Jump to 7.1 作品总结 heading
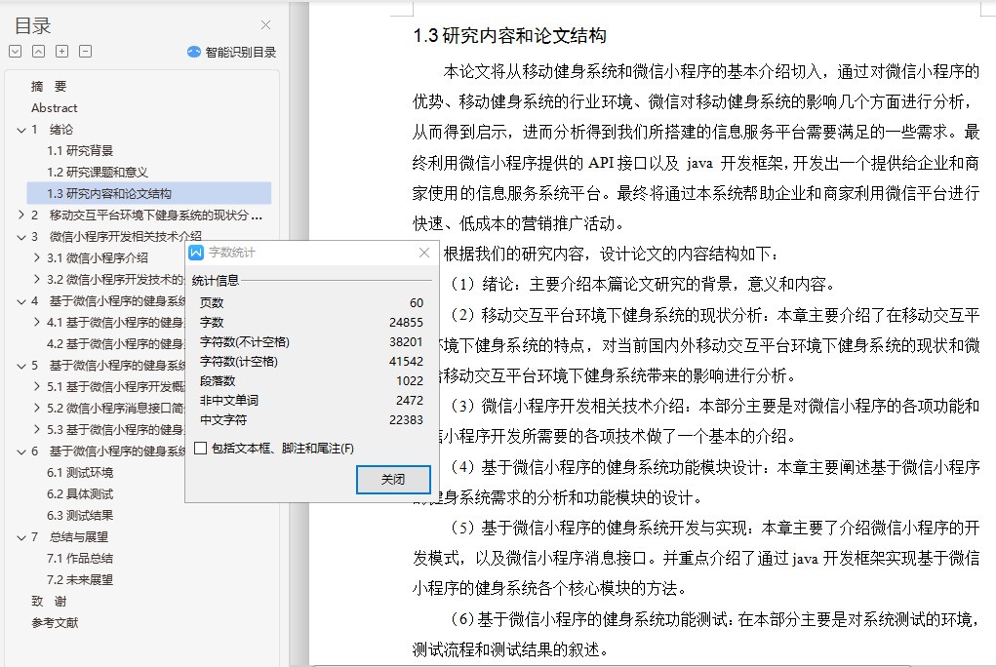Image resolution: width=996 pixels, height=667 pixels. click(x=80, y=559)
